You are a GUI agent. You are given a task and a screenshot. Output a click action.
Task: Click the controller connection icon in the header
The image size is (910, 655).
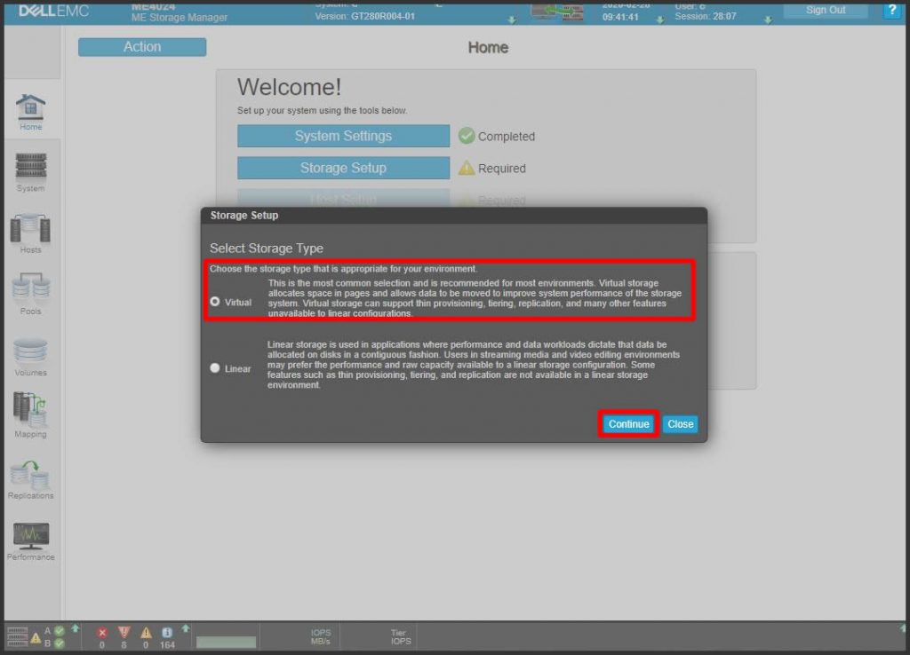pyautogui.click(x=556, y=11)
